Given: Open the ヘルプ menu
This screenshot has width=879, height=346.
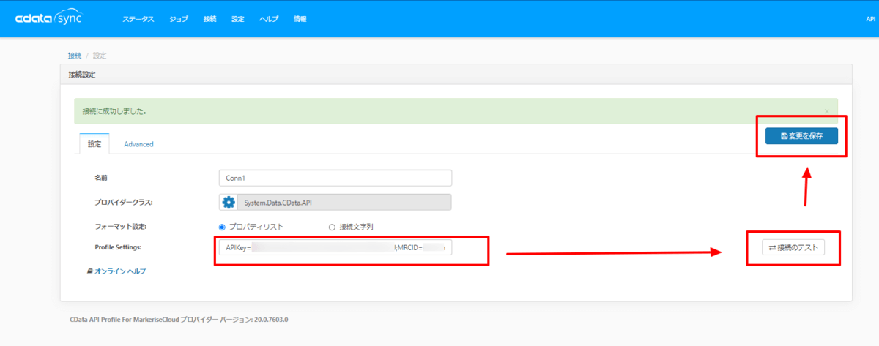Looking at the screenshot, I should coord(269,19).
